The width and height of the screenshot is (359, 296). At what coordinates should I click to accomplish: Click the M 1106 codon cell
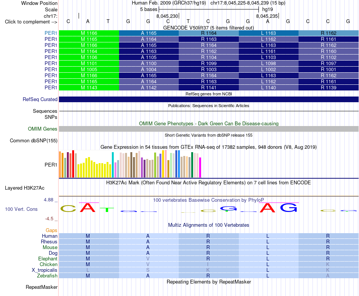click(89, 57)
